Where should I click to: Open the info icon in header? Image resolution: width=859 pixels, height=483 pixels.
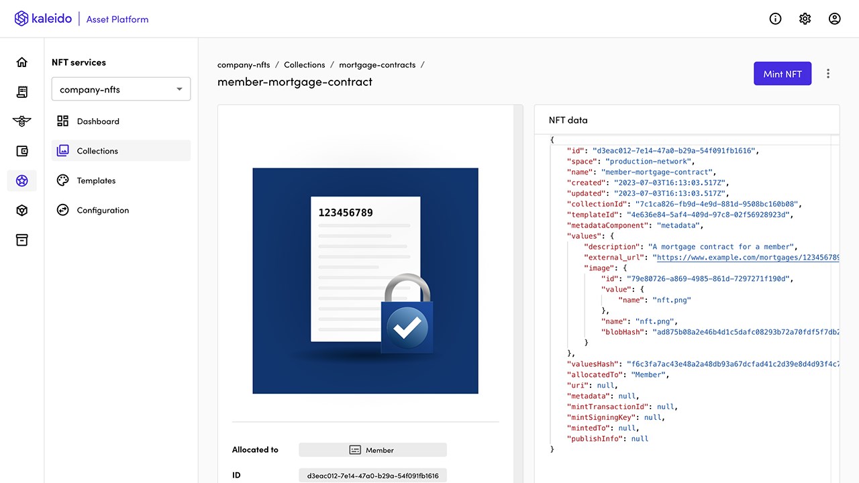[775, 19]
